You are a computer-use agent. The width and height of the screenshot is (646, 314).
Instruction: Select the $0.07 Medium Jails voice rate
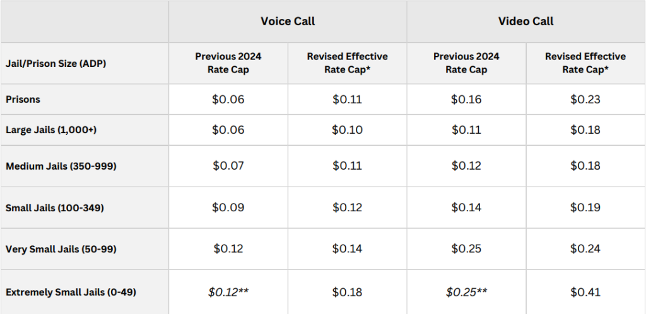point(228,166)
